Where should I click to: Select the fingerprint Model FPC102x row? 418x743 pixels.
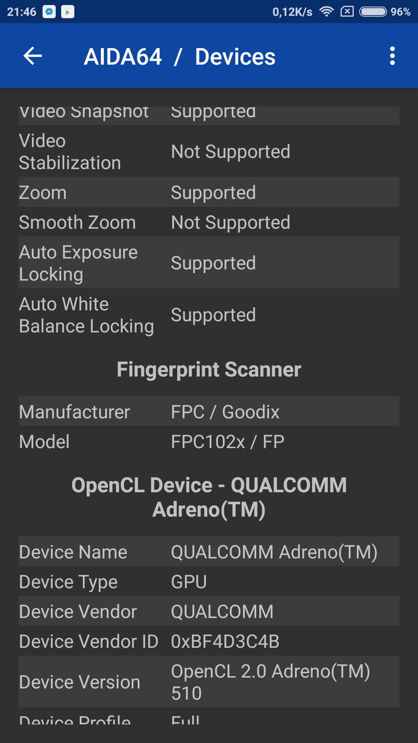pos(209,442)
